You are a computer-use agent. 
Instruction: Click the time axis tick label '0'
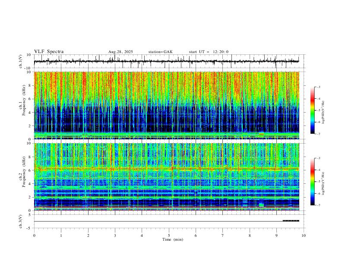point(34,236)
